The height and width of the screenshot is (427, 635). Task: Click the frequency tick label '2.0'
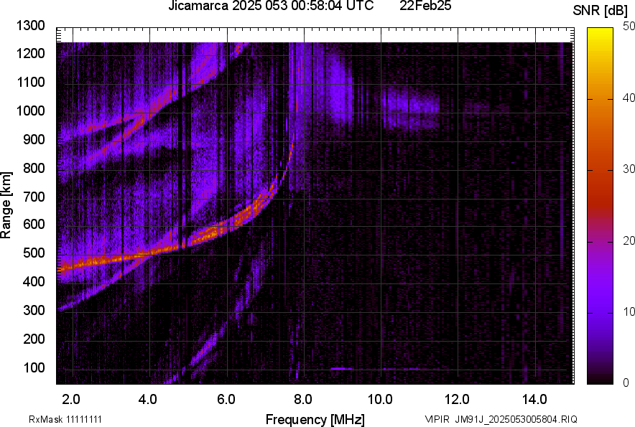tap(71, 400)
